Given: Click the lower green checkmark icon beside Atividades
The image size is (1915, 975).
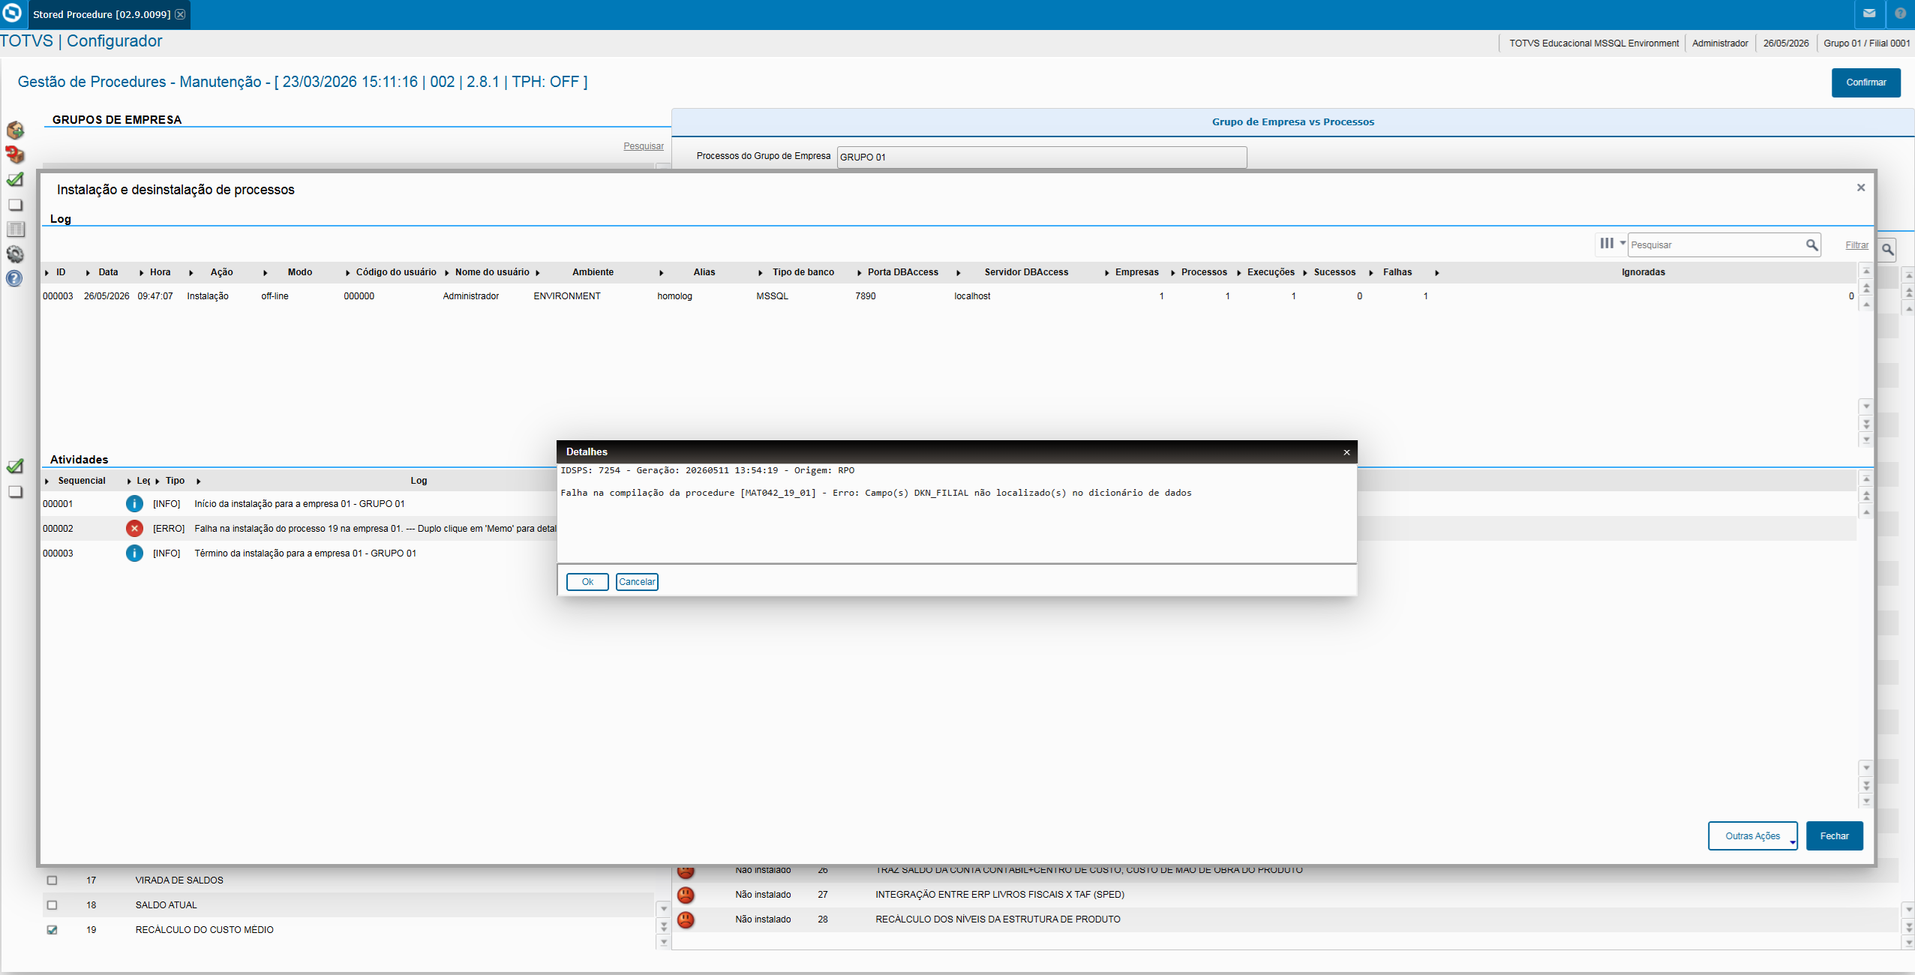Looking at the screenshot, I should (x=15, y=466).
